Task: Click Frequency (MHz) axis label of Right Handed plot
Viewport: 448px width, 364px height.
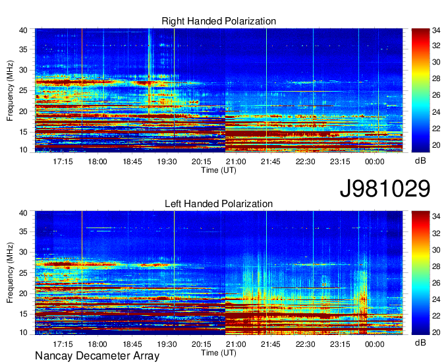Action: (10, 90)
